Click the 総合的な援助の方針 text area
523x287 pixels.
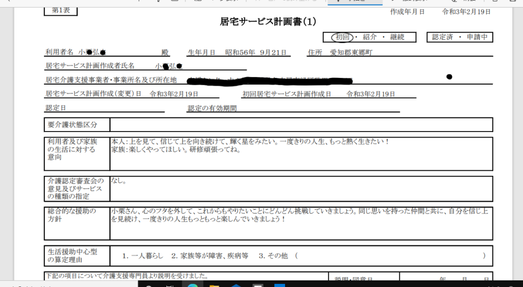(x=301, y=223)
